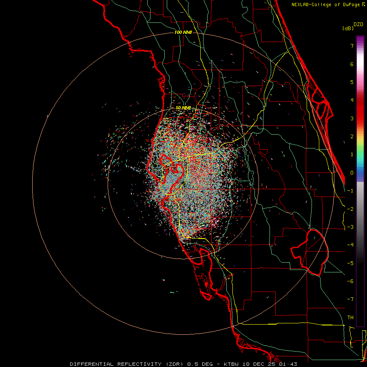Click the scale value 0 label

point(352,173)
